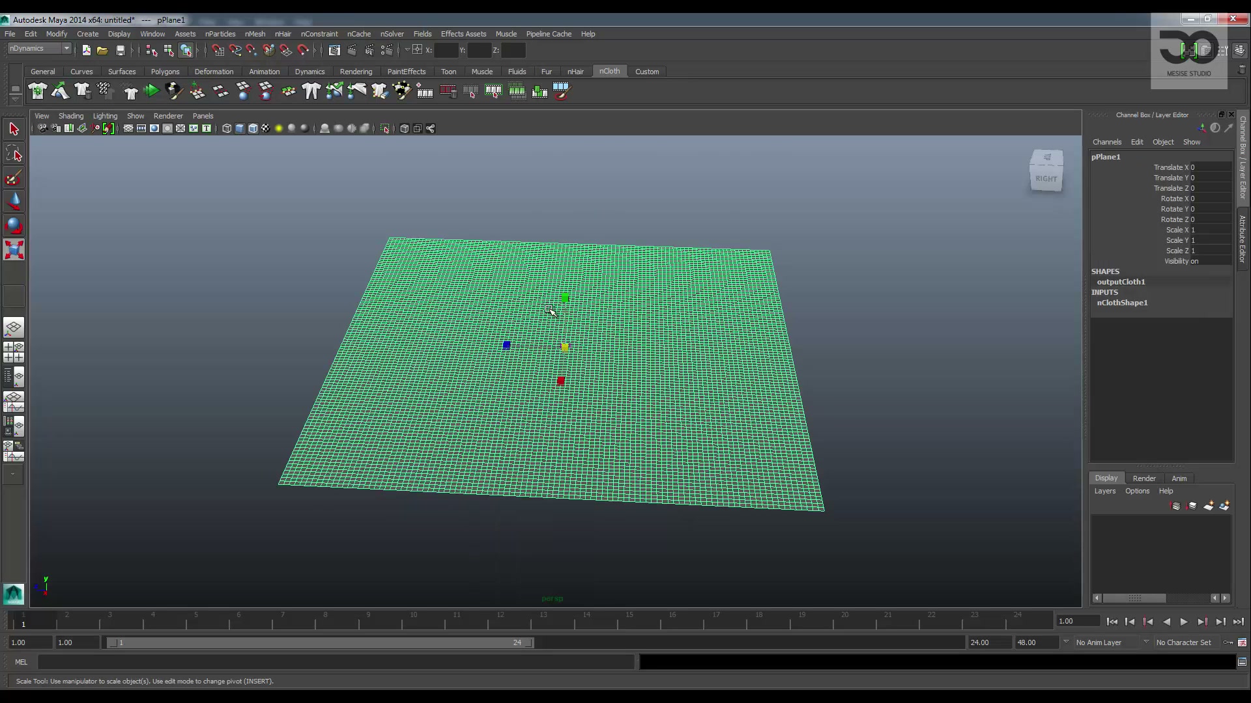1251x703 pixels.
Task: Toggle Select by Object Type mode
Action: click(169, 50)
